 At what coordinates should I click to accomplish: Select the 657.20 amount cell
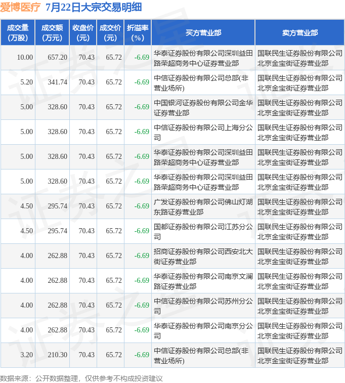[x=57, y=58]
